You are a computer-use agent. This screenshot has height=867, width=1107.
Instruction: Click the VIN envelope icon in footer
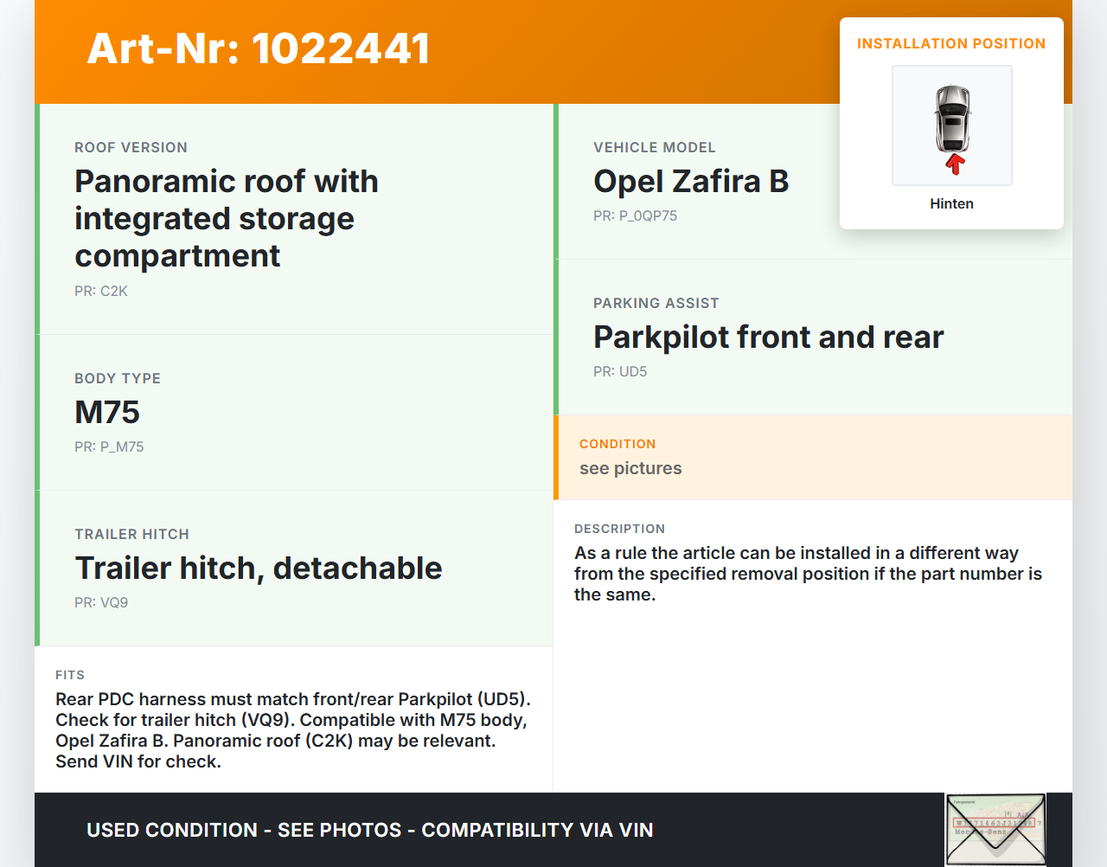(x=995, y=829)
